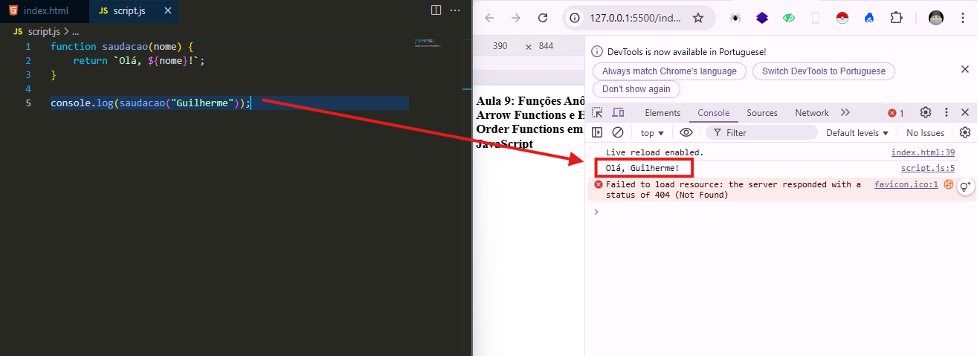Viewport: 977px width, 356px height.
Task: Clear the console with the clear icon
Action: pos(617,133)
